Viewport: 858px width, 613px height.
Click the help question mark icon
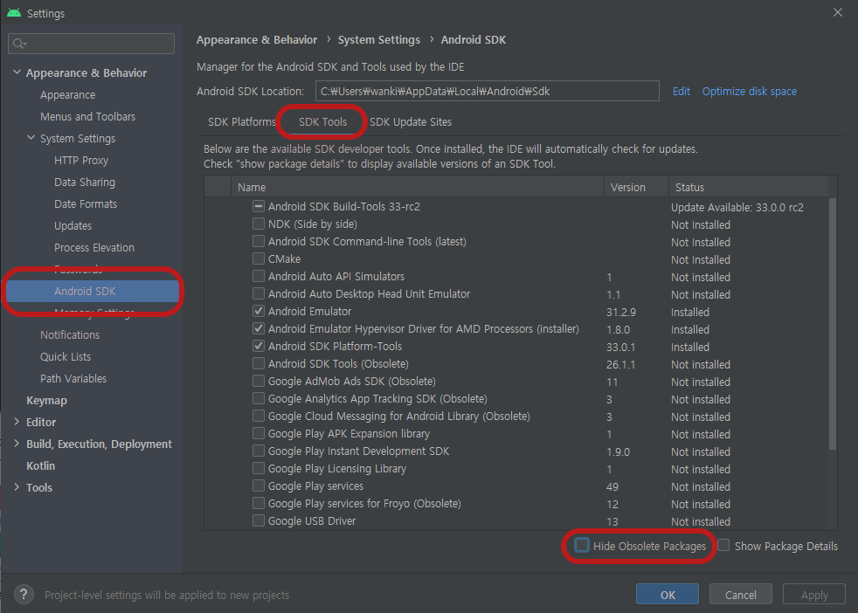click(24, 595)
